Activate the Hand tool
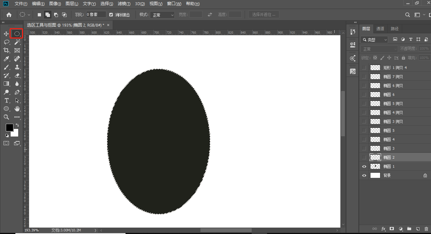Image resolution: width=431 pixels, height=234 pixels. click(17, 109)
